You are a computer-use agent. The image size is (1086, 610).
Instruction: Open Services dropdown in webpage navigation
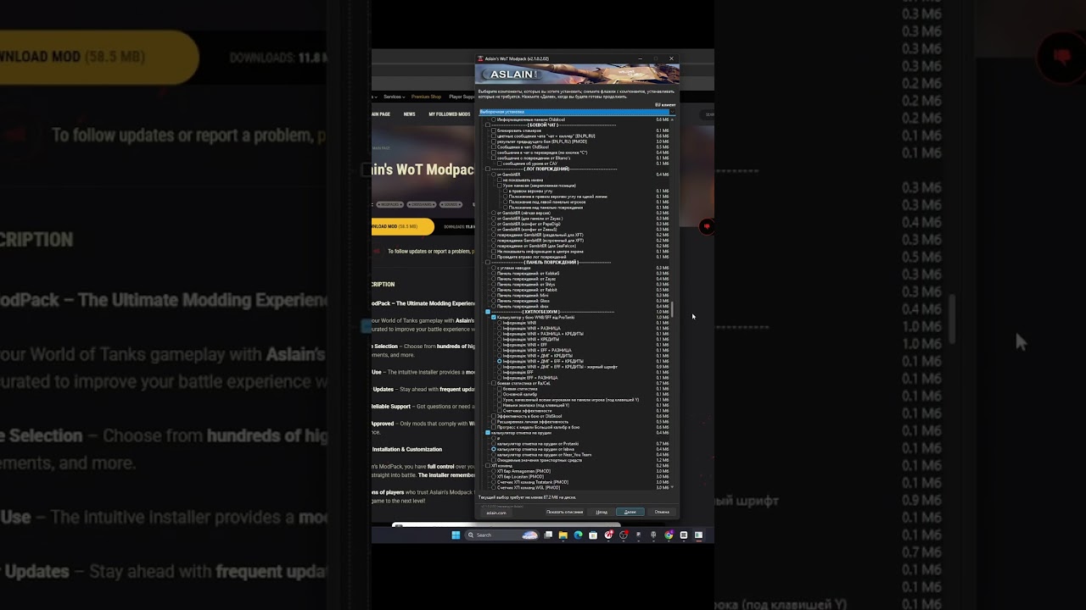[395, 97]
